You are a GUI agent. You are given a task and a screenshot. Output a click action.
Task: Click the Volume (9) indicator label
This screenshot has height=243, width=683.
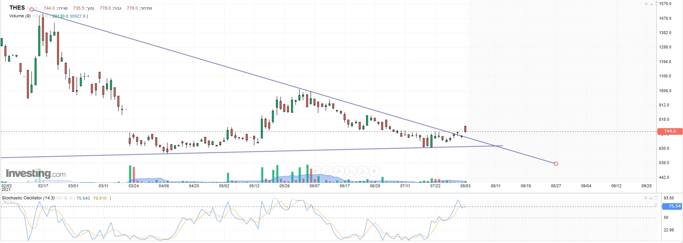click(x=20, y=16)
